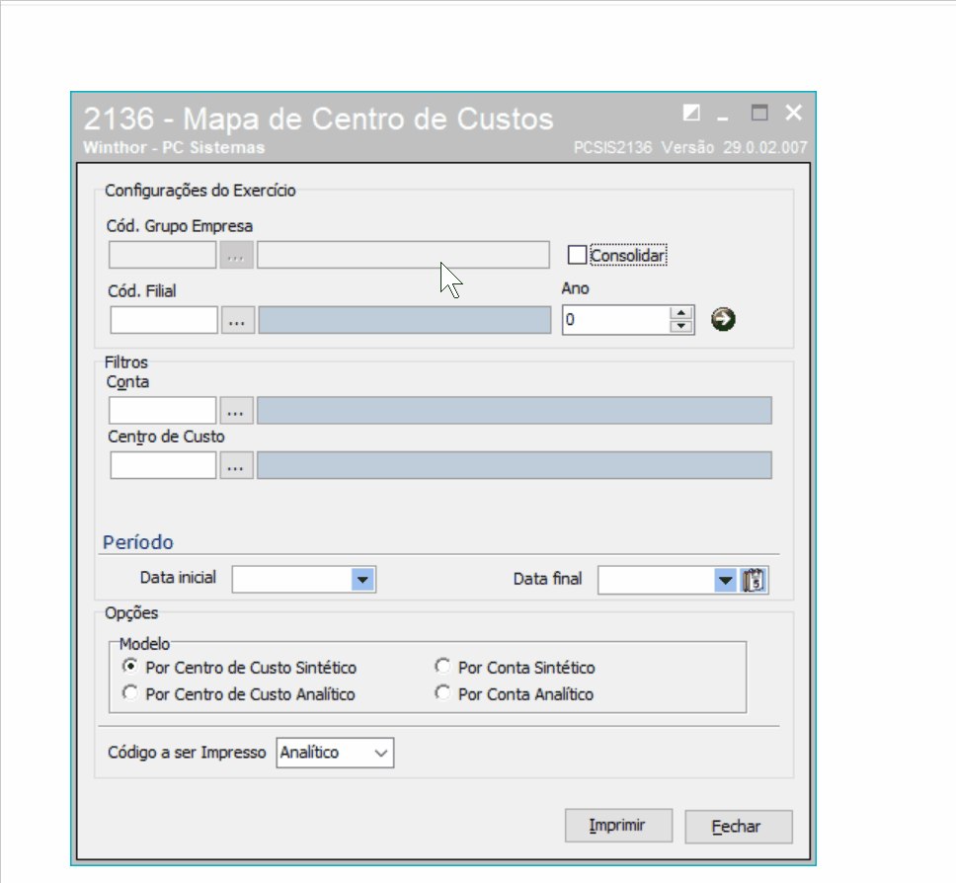956x883 pixels.
Task: Focus the Cód. Filial code field
Action: (x=164, y=320)
